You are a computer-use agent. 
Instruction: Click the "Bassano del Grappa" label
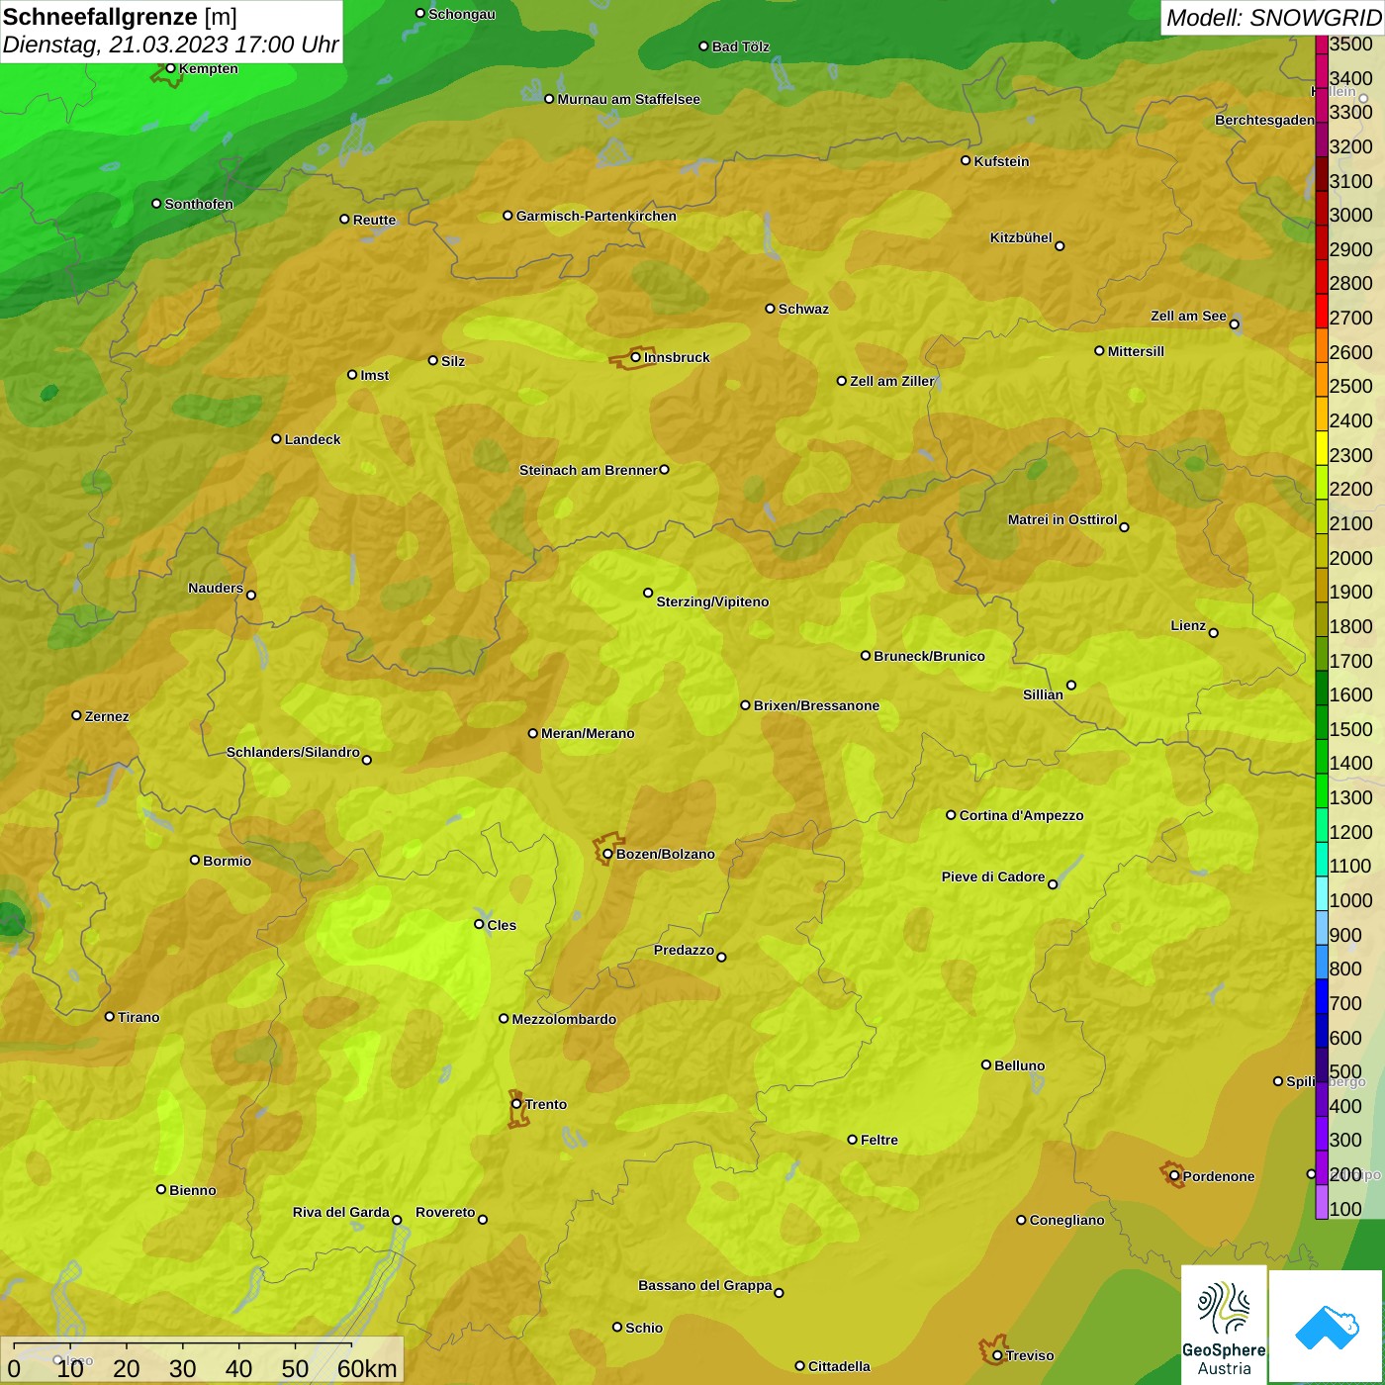click(x=705, y=1285)
